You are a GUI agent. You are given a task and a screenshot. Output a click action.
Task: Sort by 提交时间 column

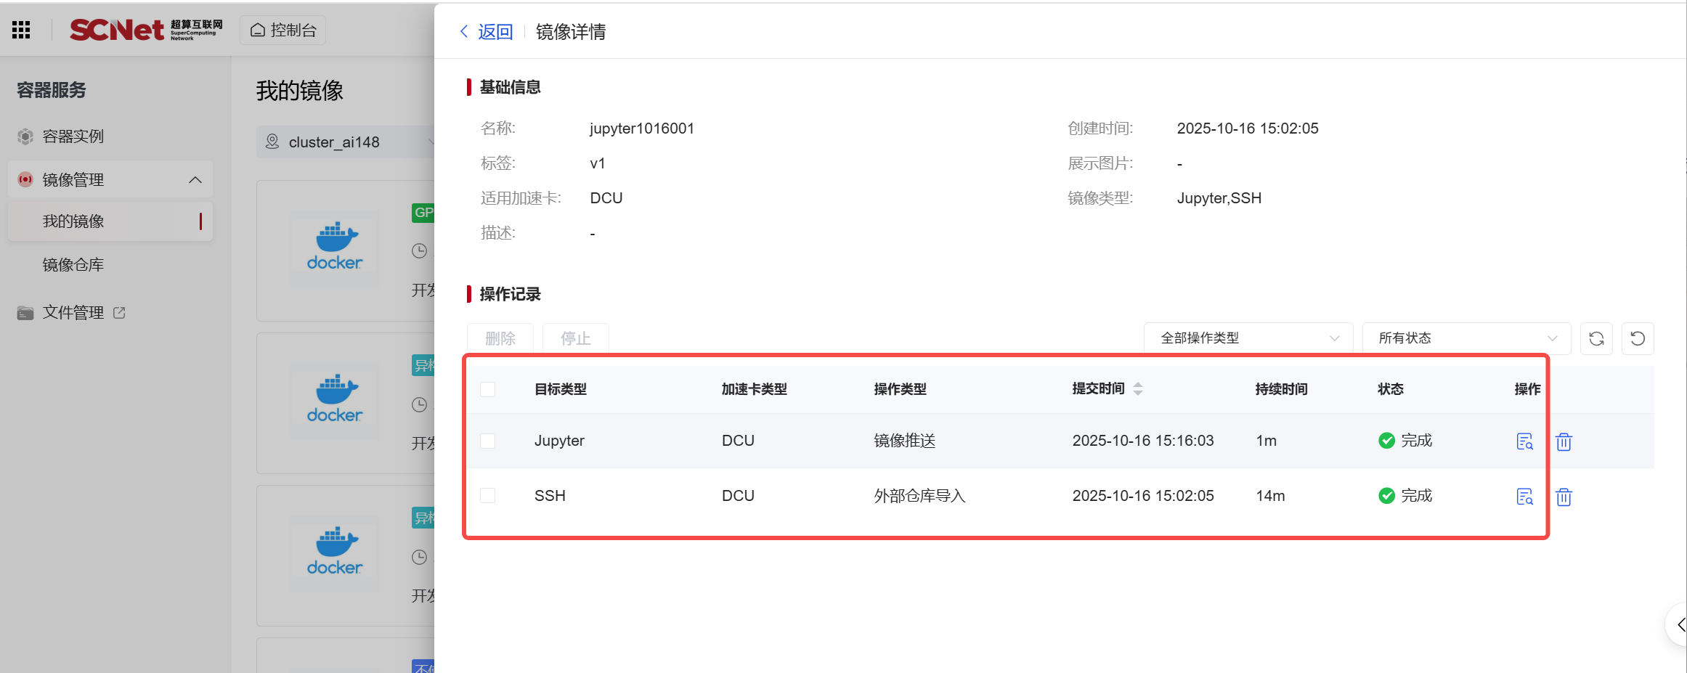point(1137,389)
